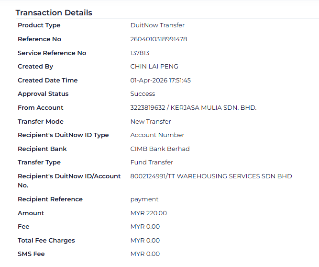Select the CIMB Bank Berhad recipient bank
Viewport: 319px width, 267px height.
(160, 149)
